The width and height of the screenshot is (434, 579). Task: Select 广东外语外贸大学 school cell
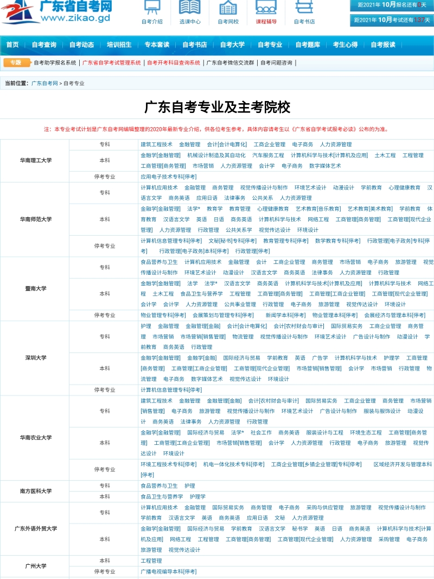[35, 529]
